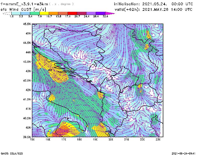
Task: Click the 'sfc Wind GUST [m/s]' title
Action: pyautogui.click(x=23, y=10)
